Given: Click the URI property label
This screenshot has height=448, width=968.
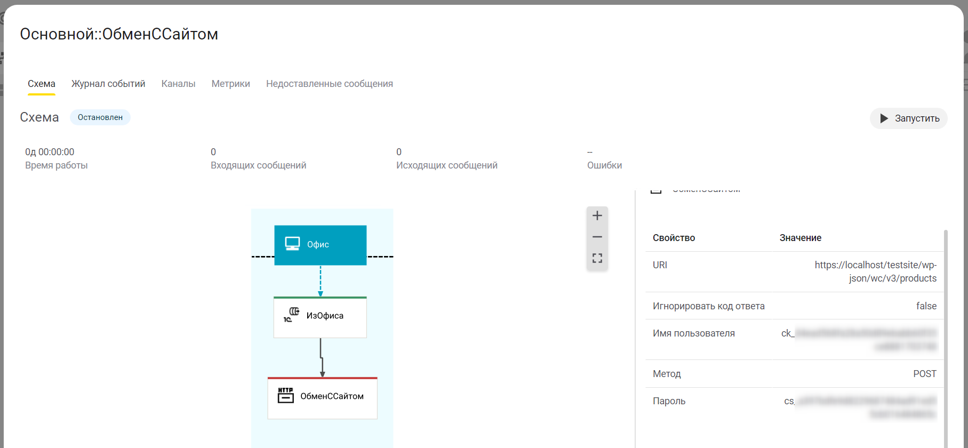Looking at the screenshot, I should (660, 265).
